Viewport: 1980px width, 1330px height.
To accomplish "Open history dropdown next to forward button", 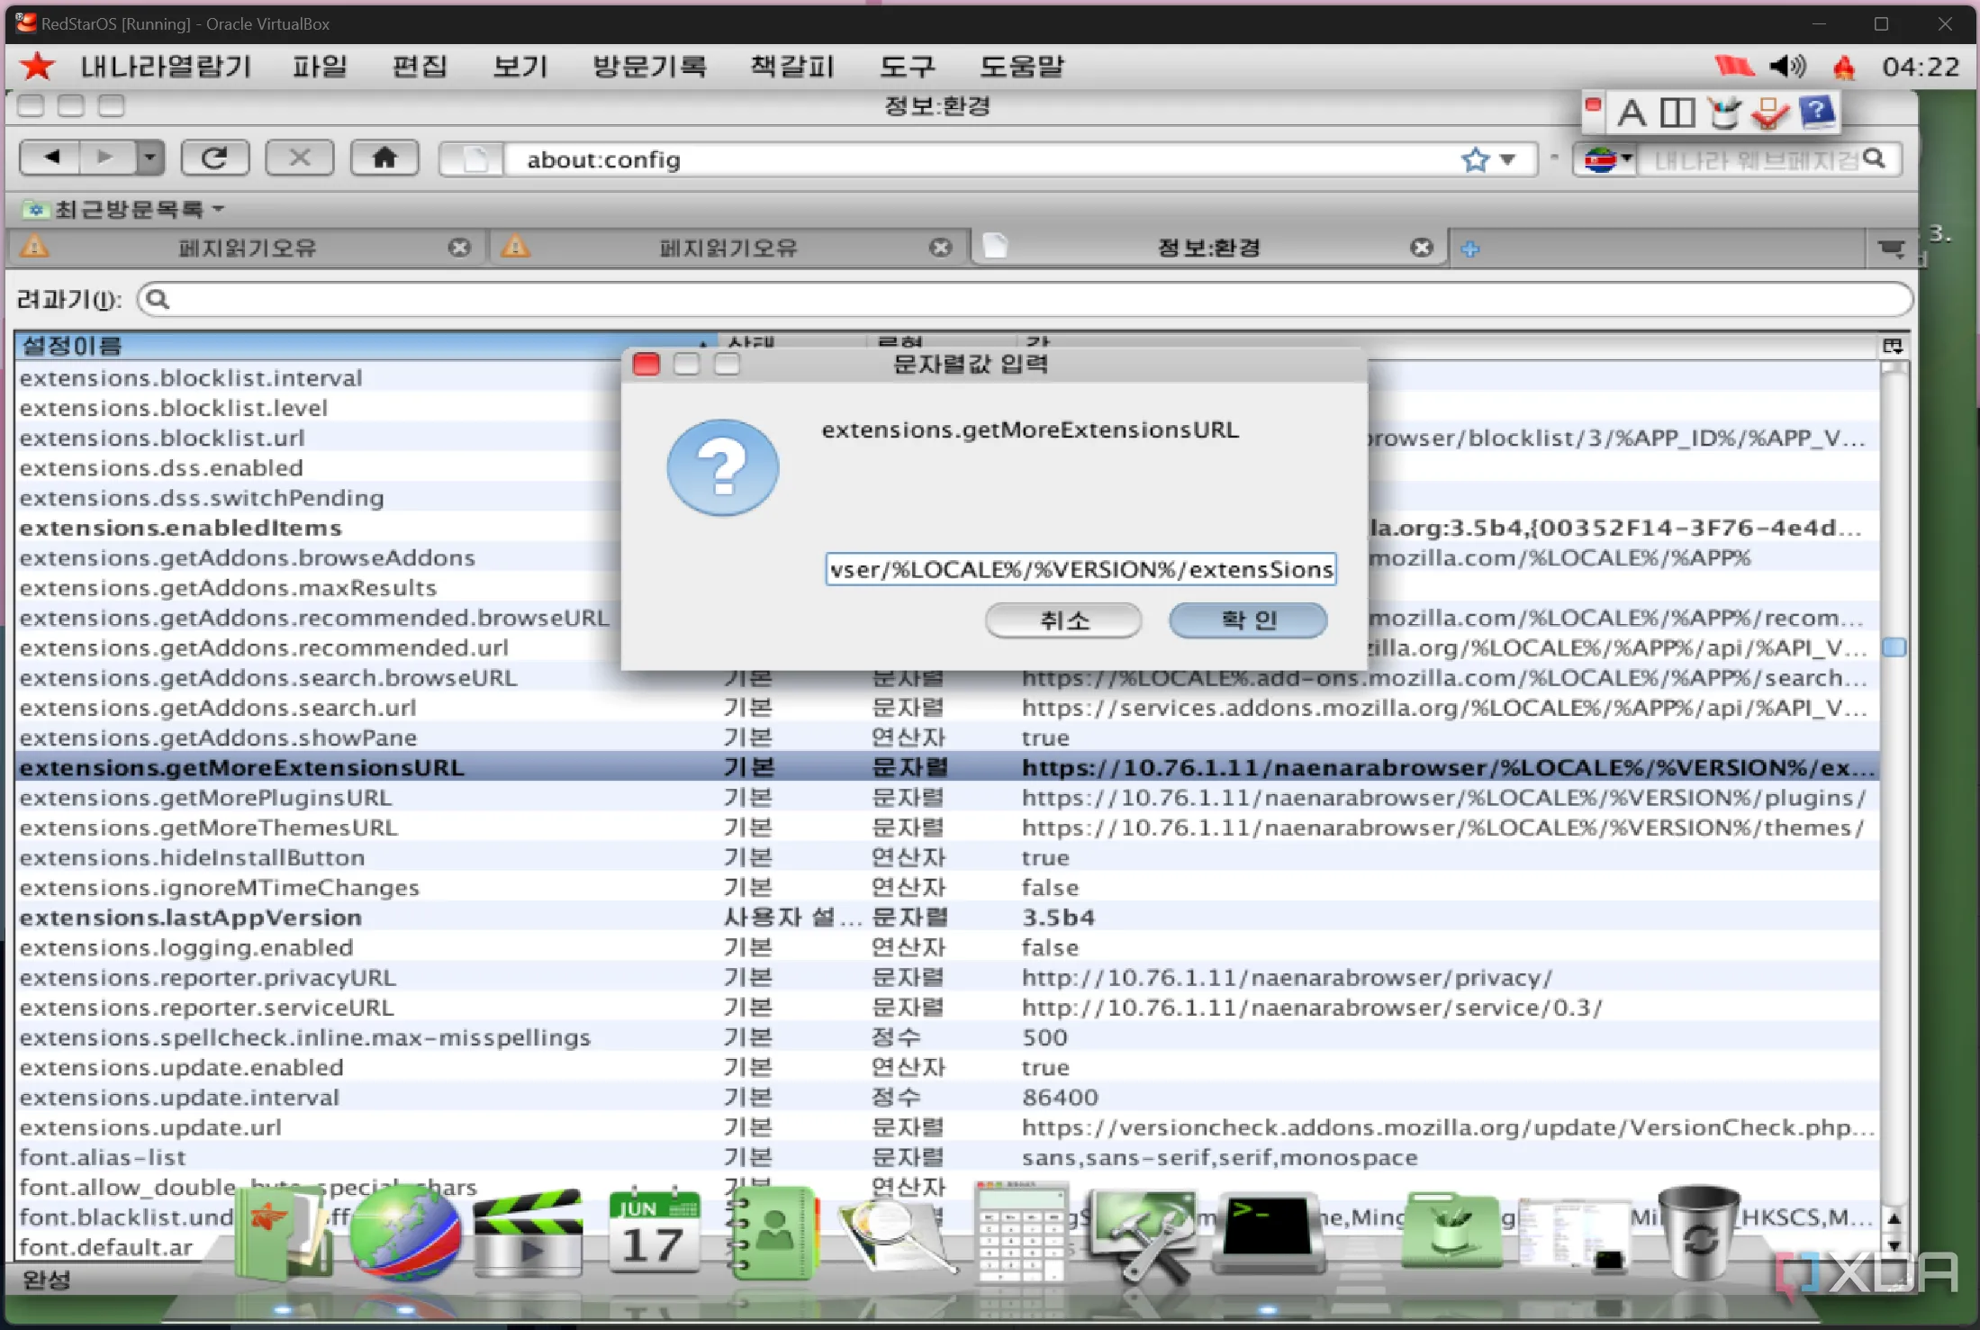I will (150, 158).
